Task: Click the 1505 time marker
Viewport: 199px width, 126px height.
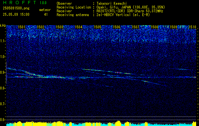Action: 97,27
